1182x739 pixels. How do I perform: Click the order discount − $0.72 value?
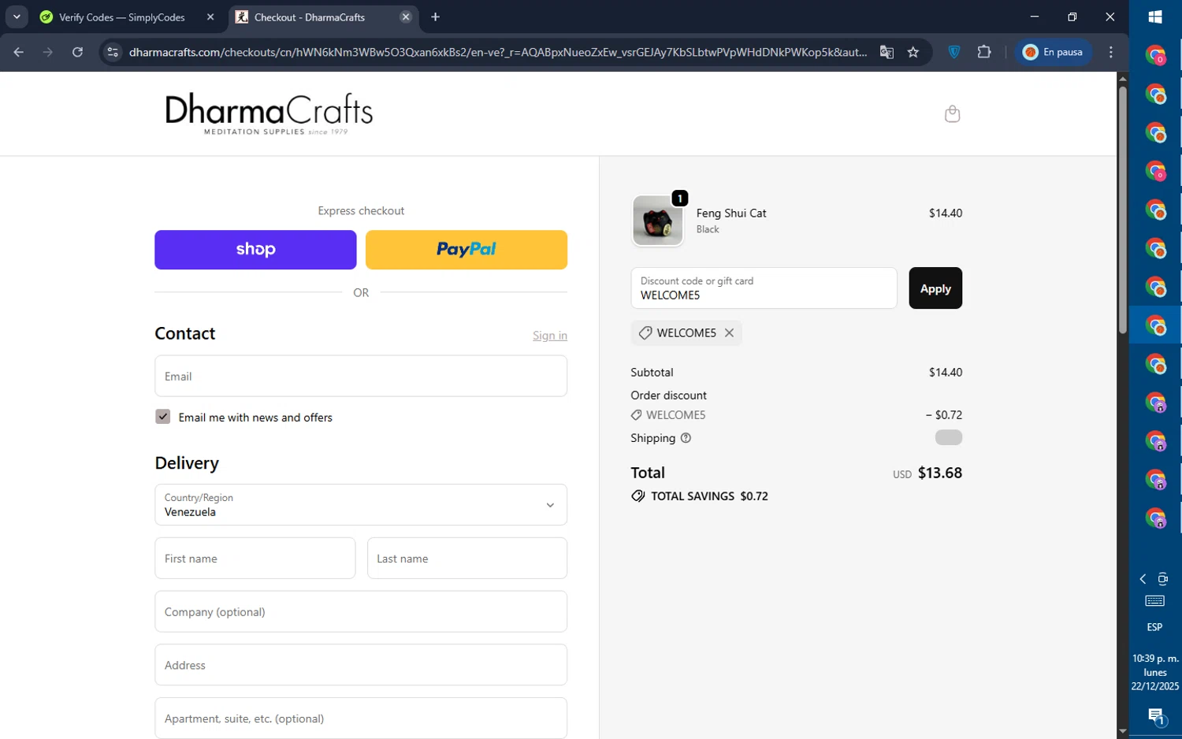click(944, 415)
